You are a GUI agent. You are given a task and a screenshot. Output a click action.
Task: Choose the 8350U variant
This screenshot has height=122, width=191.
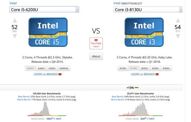pyautogui.click(x=166, y=68)
